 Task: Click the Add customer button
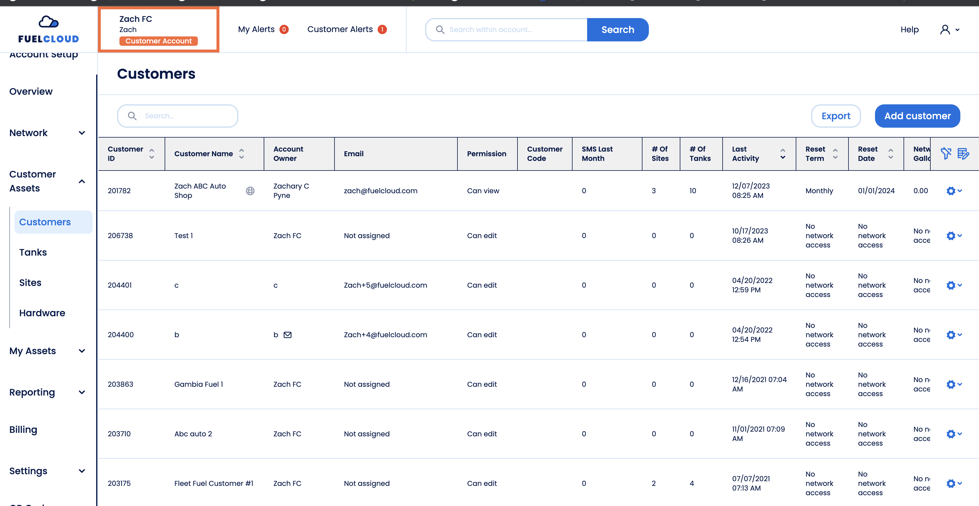pos(917,116)
